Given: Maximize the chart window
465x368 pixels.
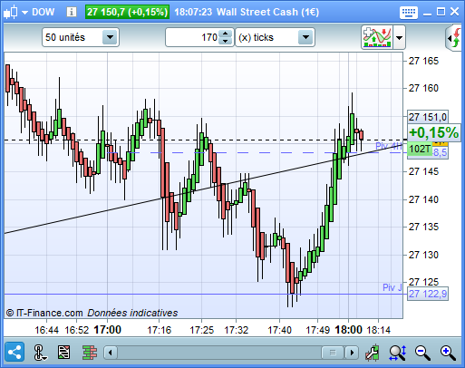Looking at the screenshot, I should pos(441,12).
